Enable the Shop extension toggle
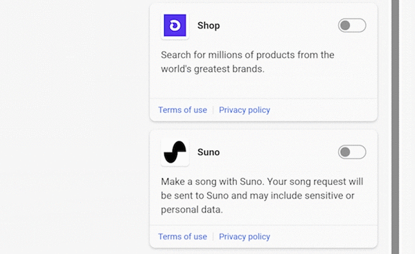Viewport: 415px width, 254px height. pos(352,26)
